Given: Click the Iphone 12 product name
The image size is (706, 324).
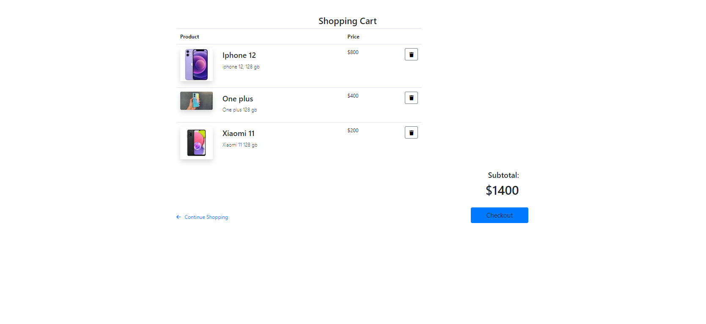Looking at the screenshot, I should tap(239, 55).
